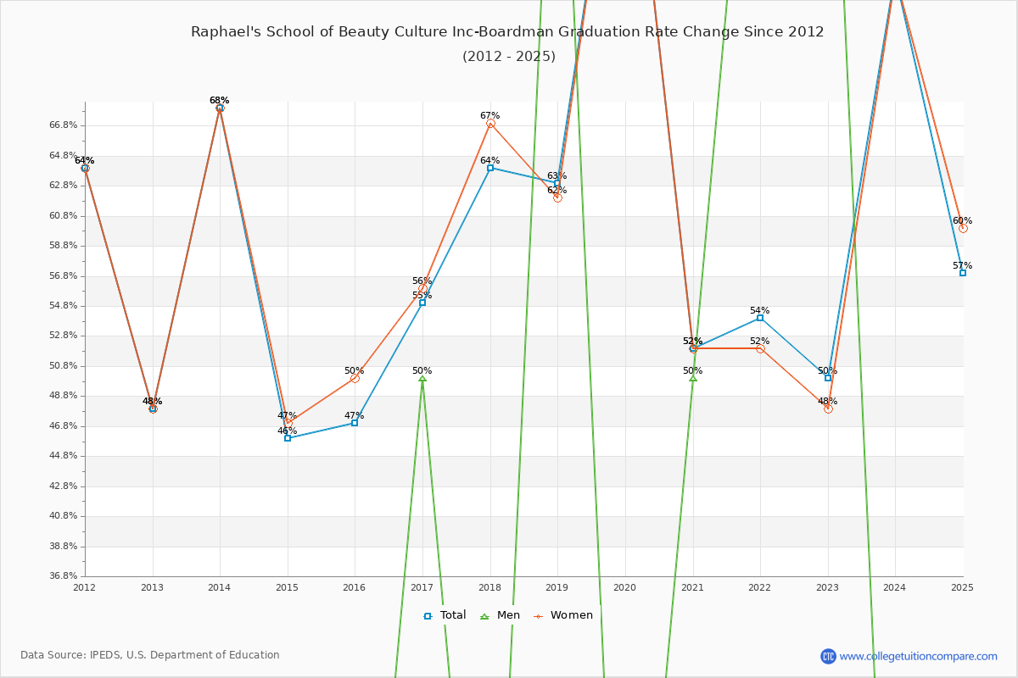Select the Women 56% data point at 2017
Image resolution: width=1018 pixels, height=678 pixels.
tap(422, 288)
